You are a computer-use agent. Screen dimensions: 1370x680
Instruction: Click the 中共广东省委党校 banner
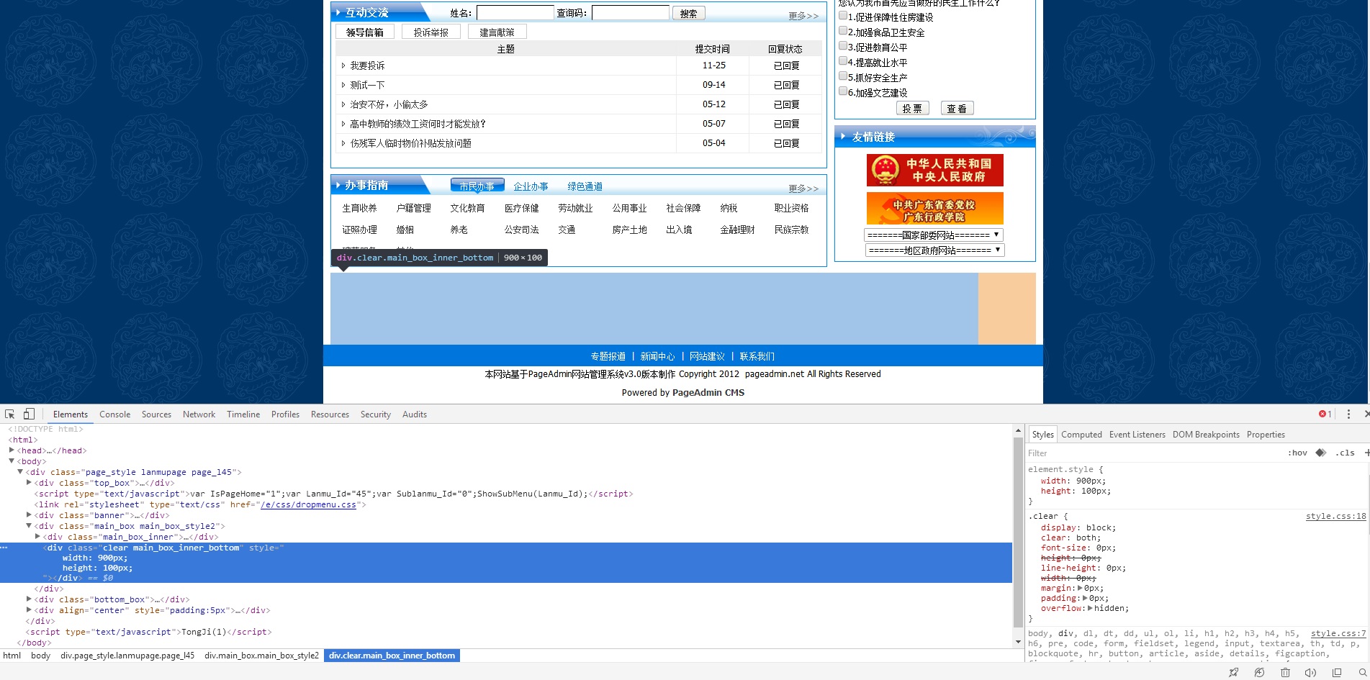click(x=934, y=208)
